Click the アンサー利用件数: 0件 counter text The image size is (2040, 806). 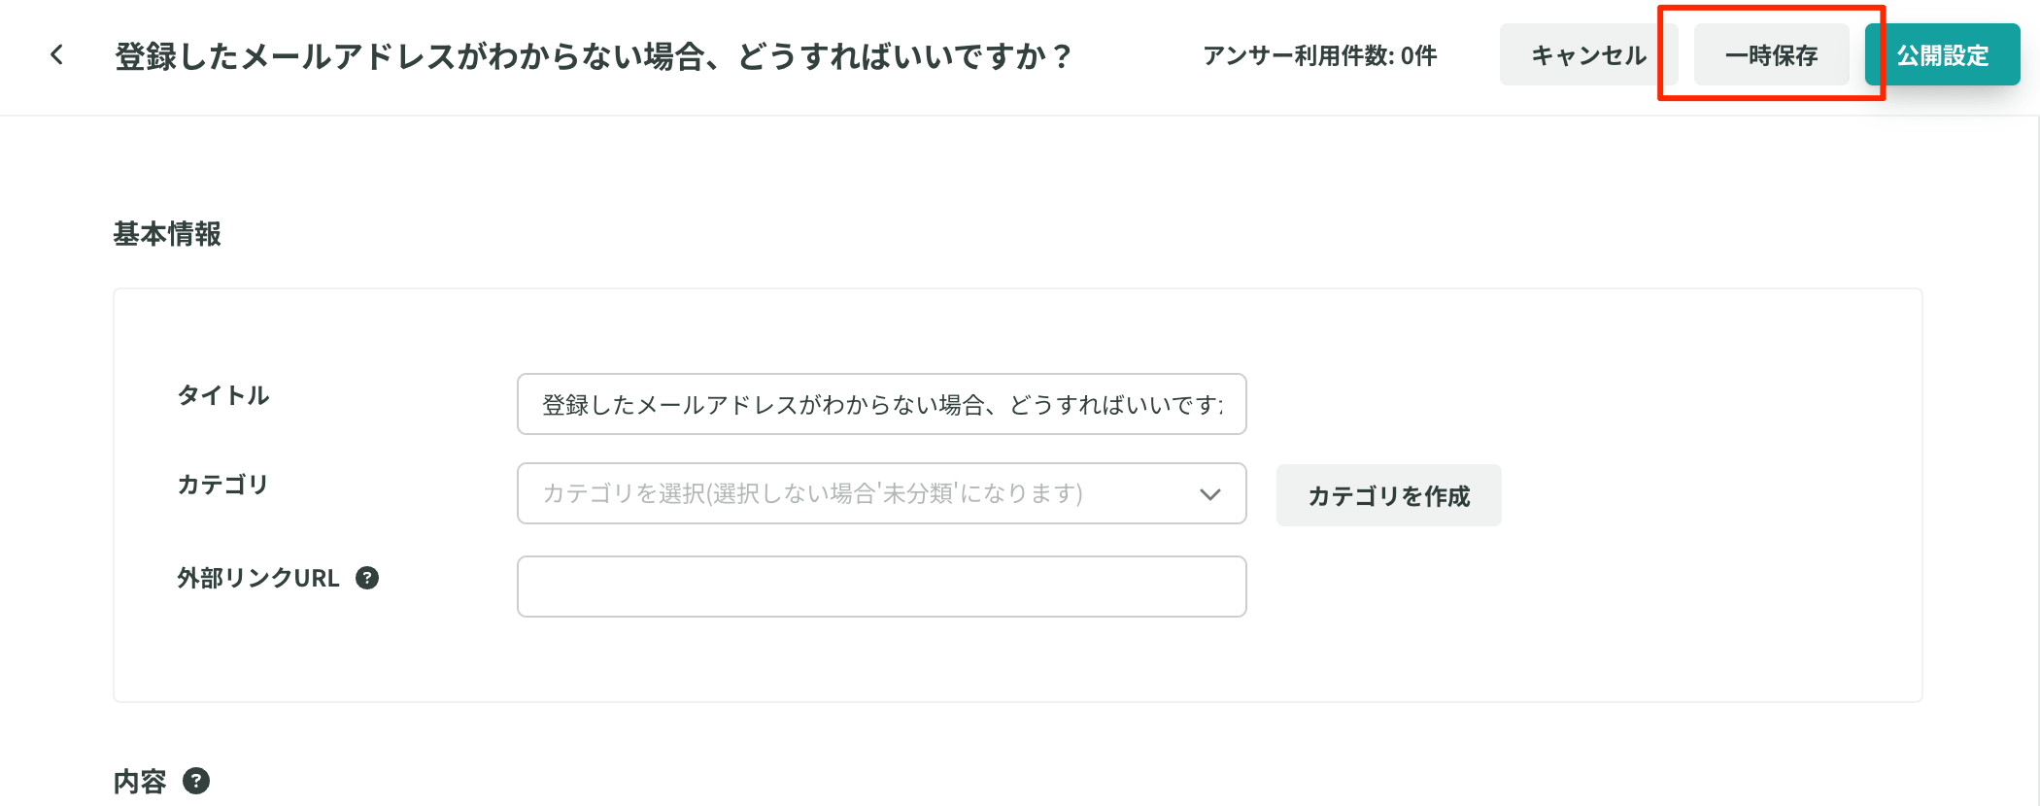pyautogui.click(x=1319, y=56)
